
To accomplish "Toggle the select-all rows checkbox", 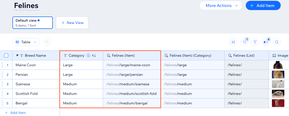I will 6,55.
